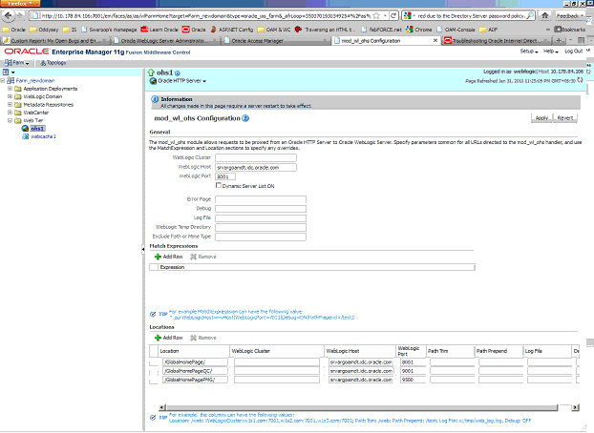Image resolution: width=594 pixels, height=433 pixels.
Task: Click the Oddysey bookmark folder
Action: coord(44,30)
